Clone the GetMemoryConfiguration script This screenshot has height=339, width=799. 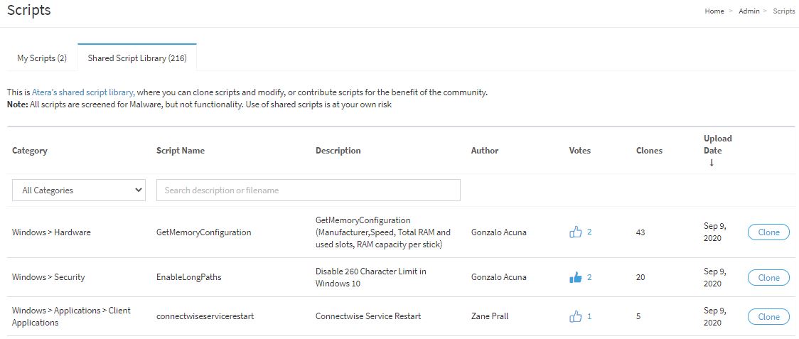(768, 232)
